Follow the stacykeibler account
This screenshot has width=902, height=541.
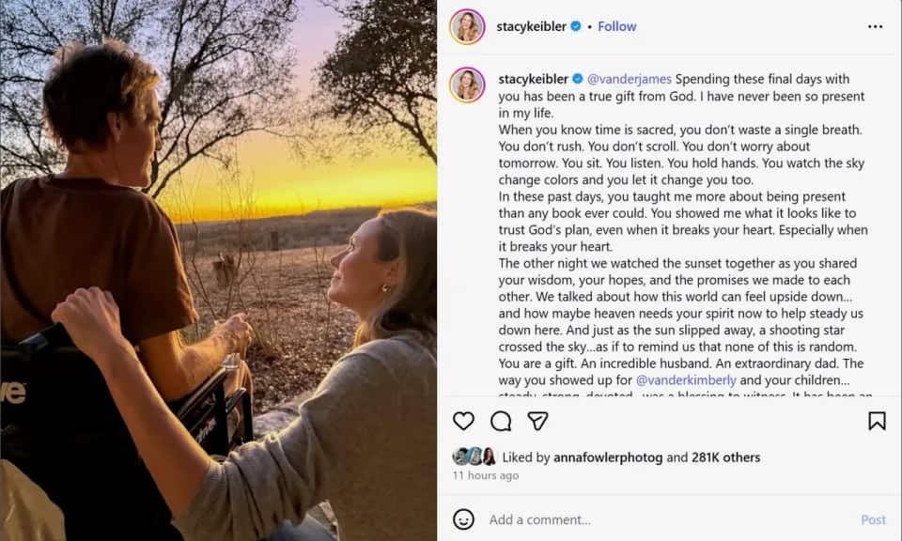click(617, 26)
